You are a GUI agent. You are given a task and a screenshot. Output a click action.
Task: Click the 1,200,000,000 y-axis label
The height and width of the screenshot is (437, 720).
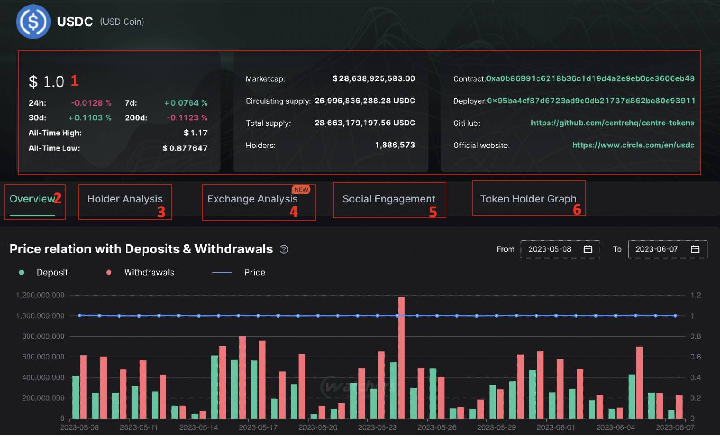coord(40,295)
